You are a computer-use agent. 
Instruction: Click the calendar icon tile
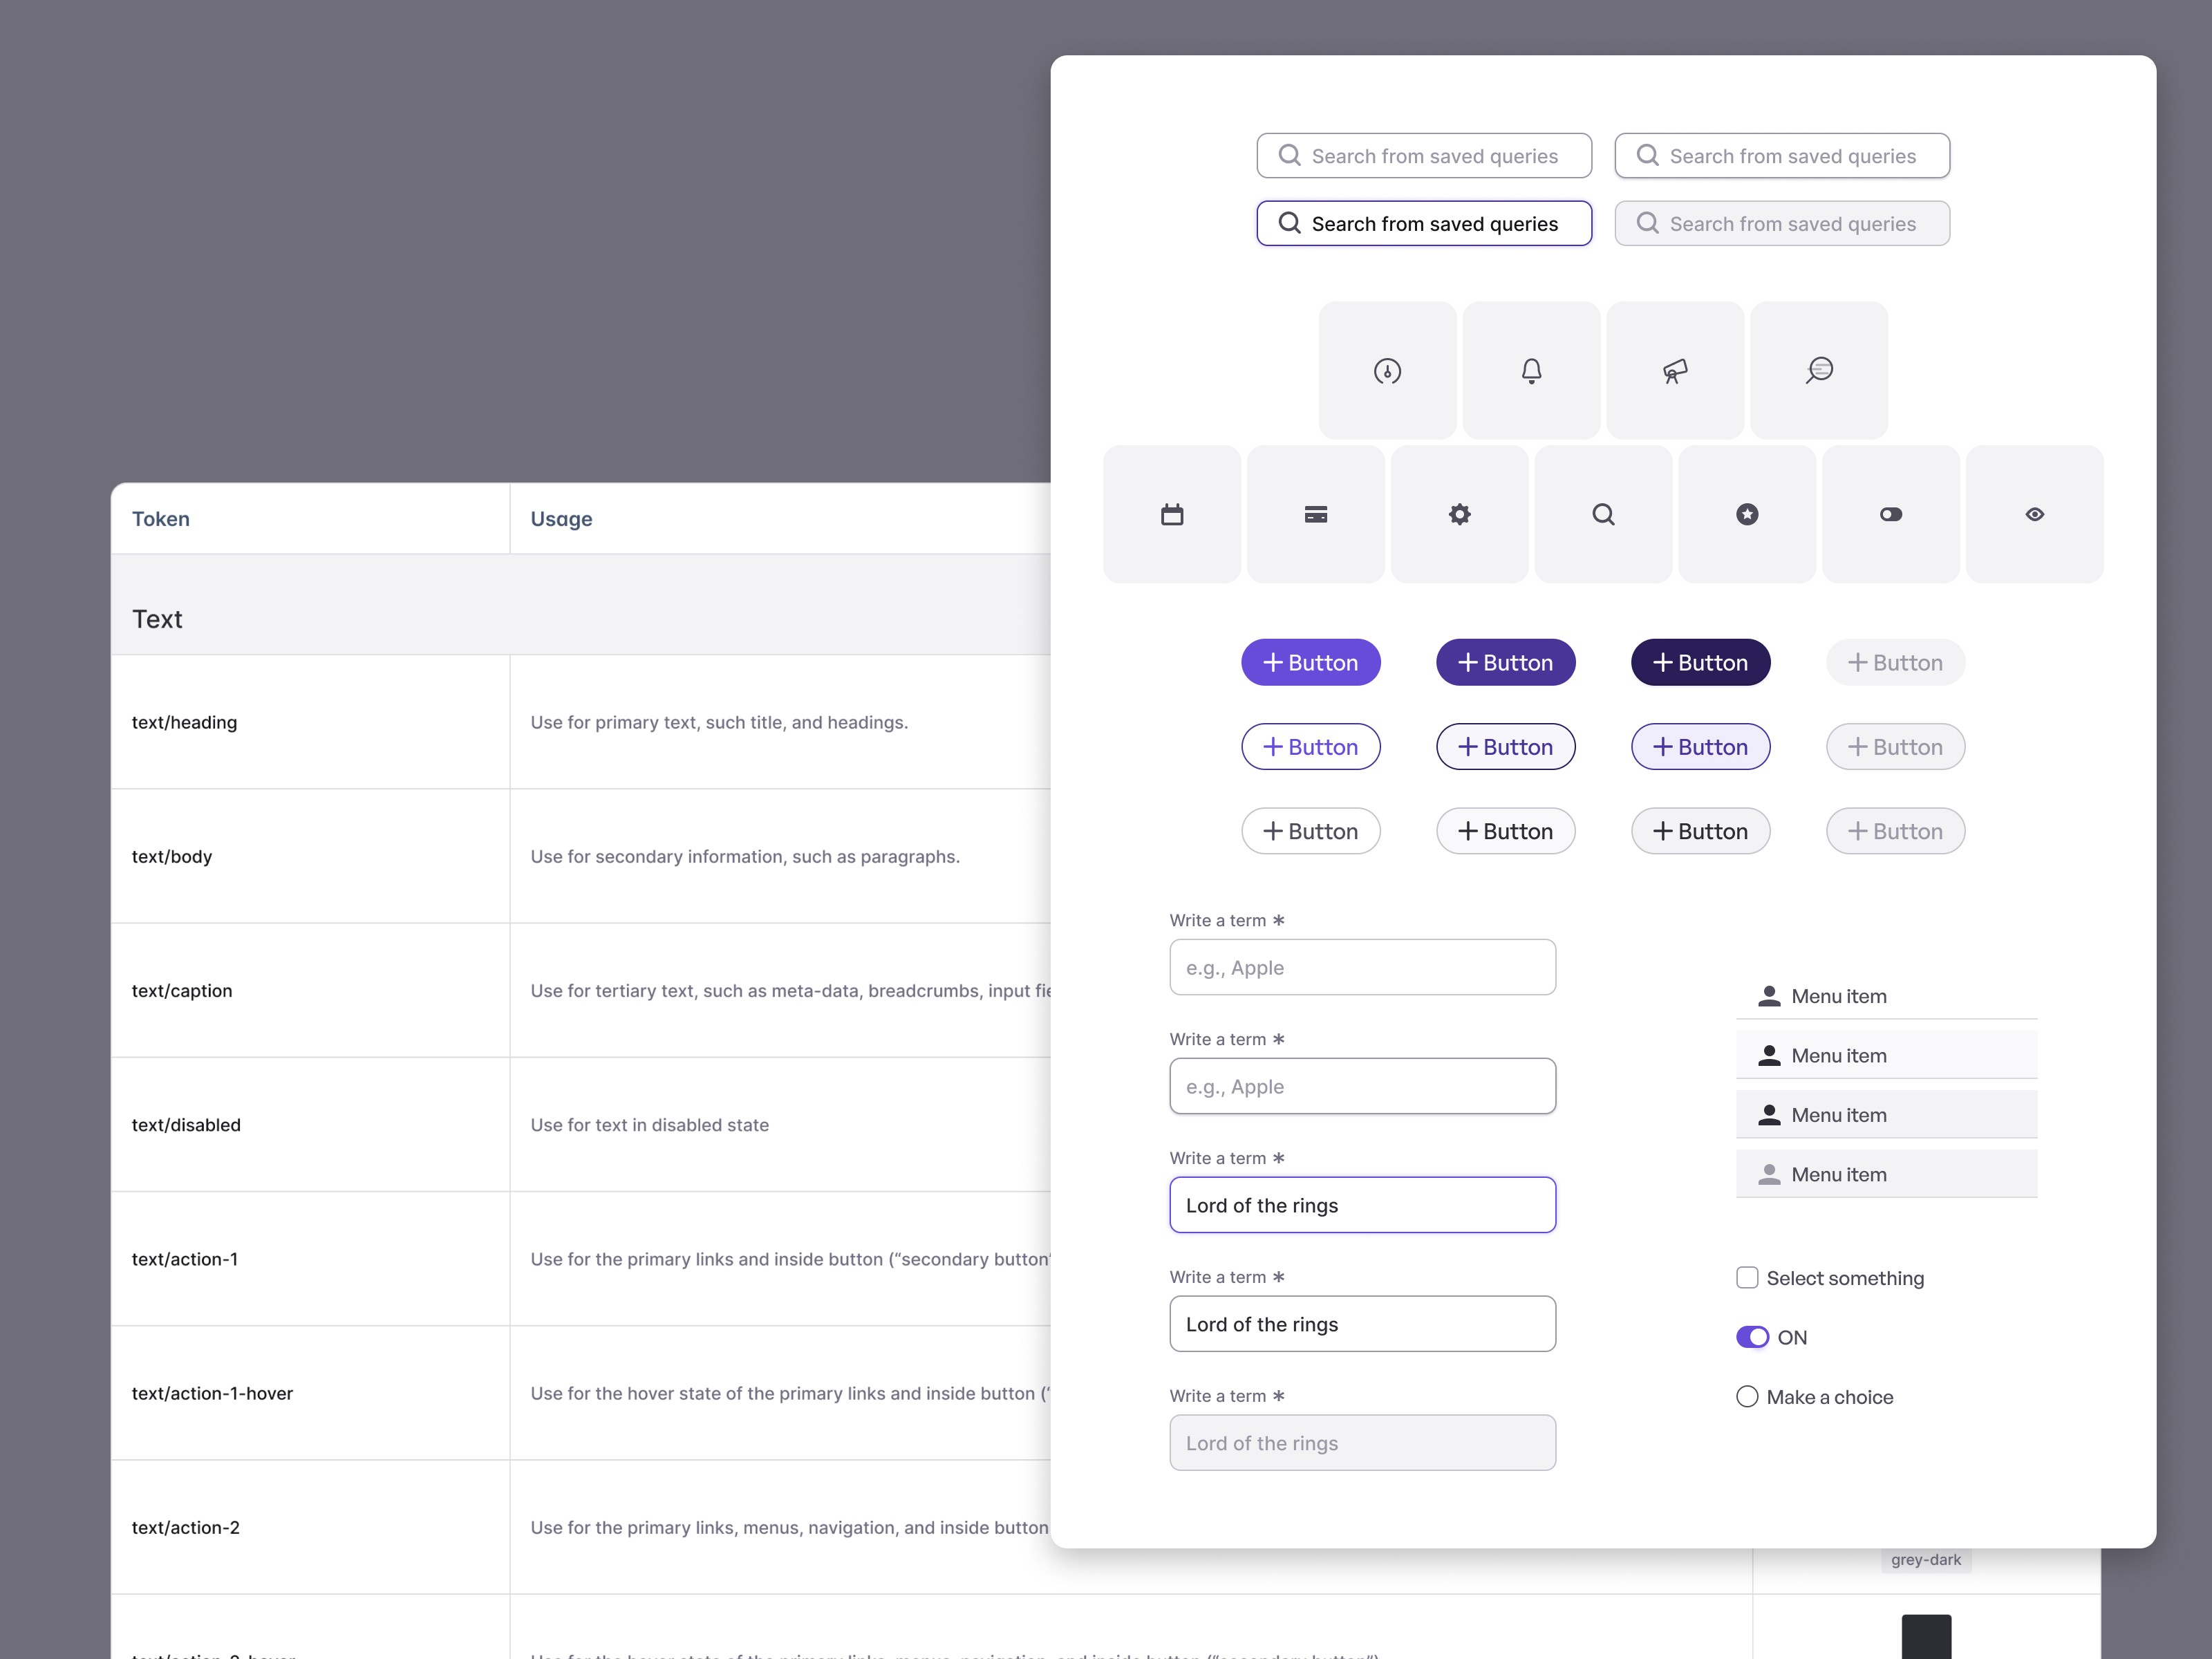[x=1171, y=514]
